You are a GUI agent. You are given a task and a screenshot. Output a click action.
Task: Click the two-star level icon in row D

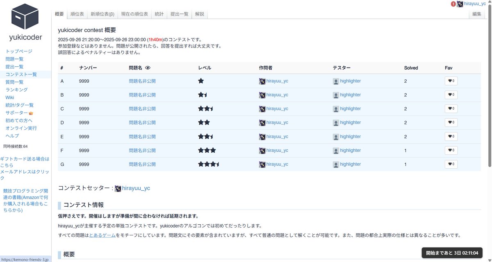point(204,122)
